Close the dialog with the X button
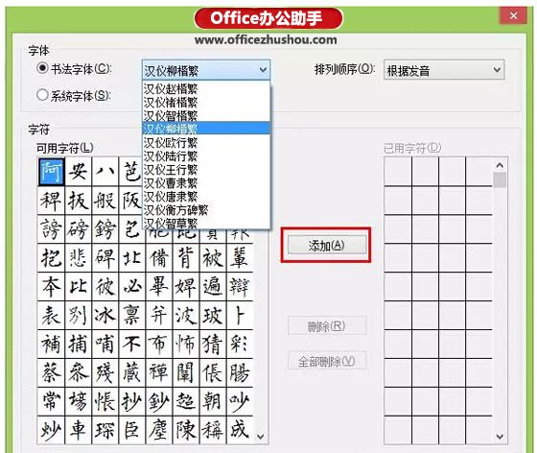The height and width of the screenshot is (453, 537). pyautogui.click(x=513, y=15)
